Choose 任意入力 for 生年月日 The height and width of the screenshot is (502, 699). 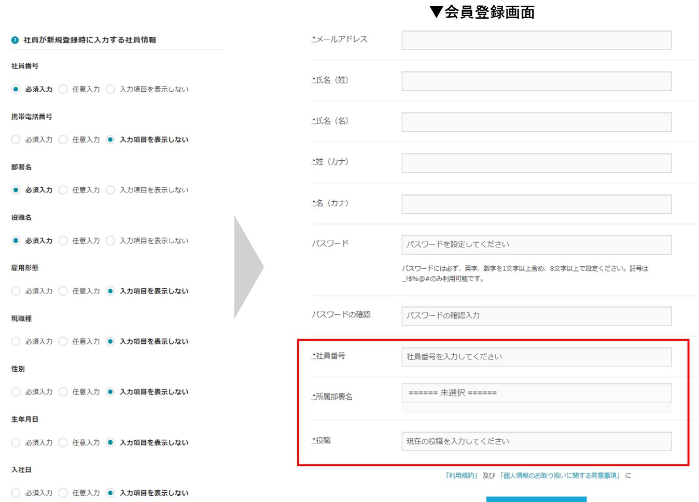[x=63, y=442]
